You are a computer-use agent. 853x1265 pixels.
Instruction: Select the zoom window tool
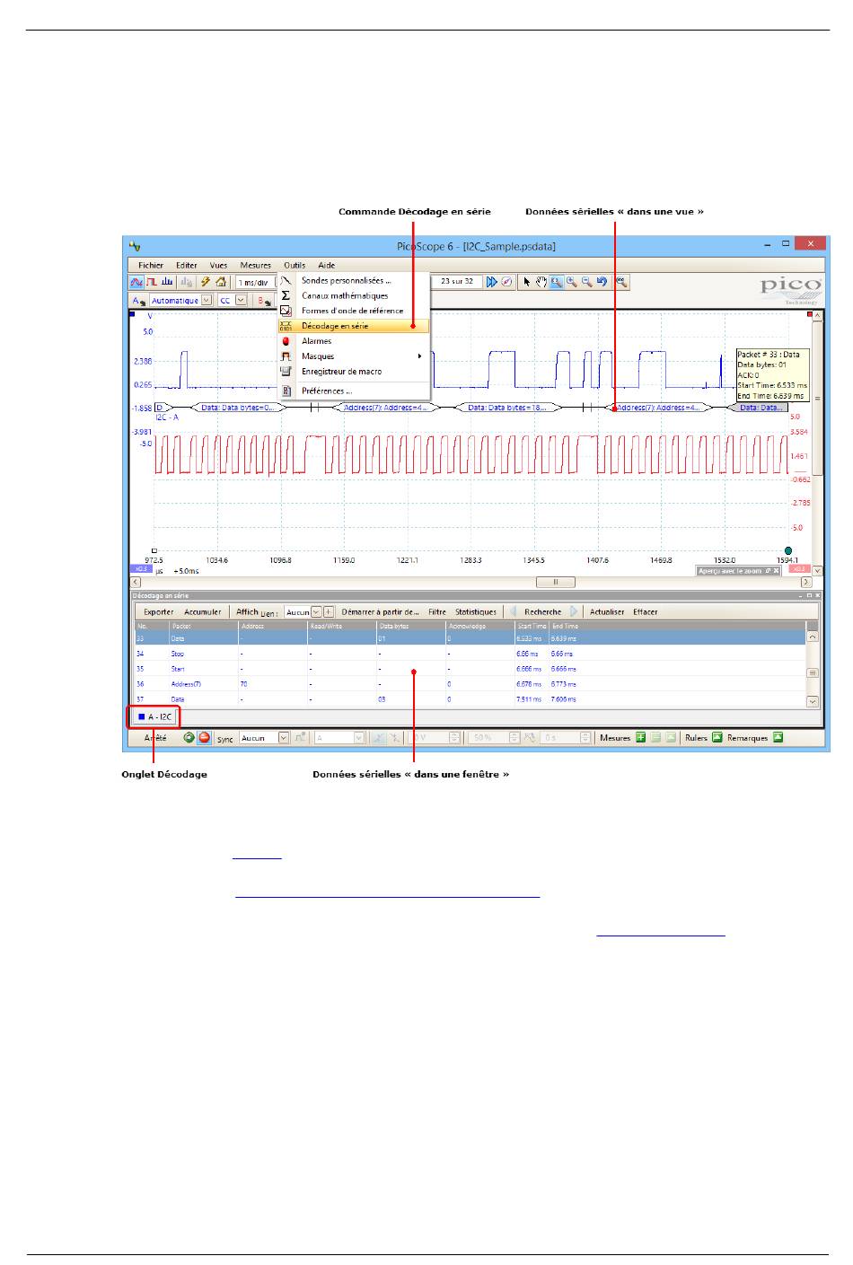tap(557, 282)
